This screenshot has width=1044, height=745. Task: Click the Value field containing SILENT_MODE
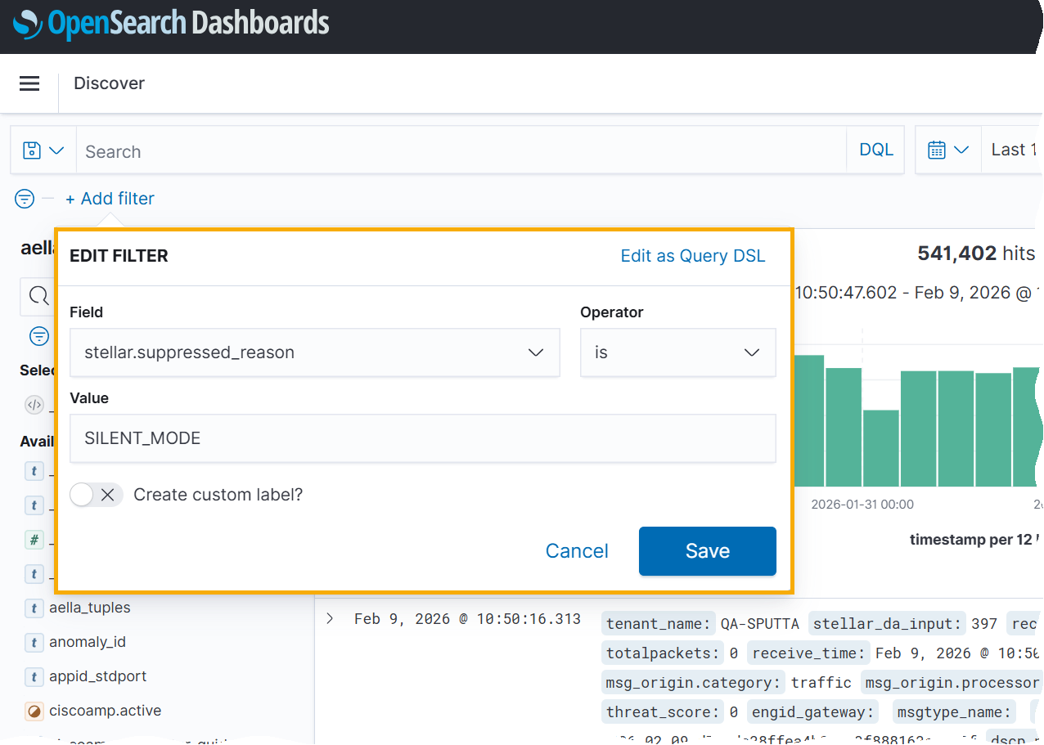[422, 438]
